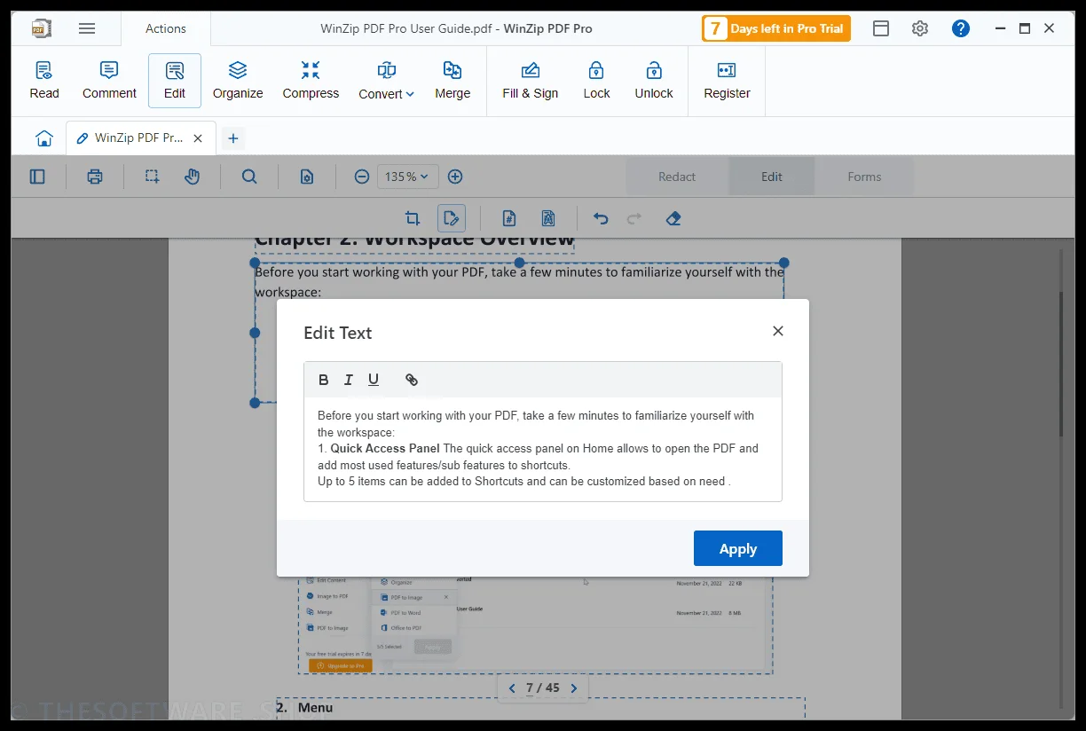The image size is (1086, 731).
Task: Insert a link in Edit Text
Action: coord(412,380)
